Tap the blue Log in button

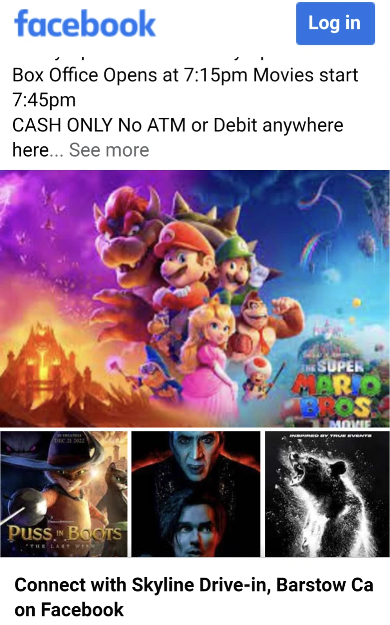[x=335, y=23]
